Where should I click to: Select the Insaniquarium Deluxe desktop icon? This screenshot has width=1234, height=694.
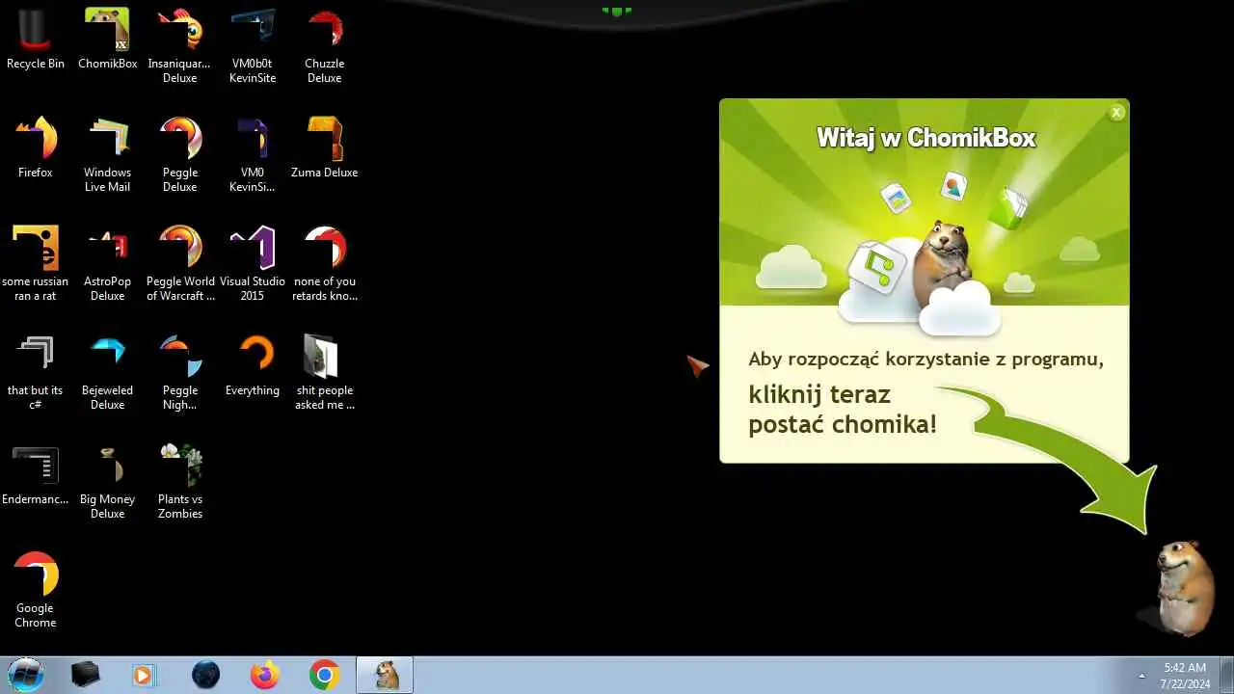pyautogui.click(x=179, y=46)
